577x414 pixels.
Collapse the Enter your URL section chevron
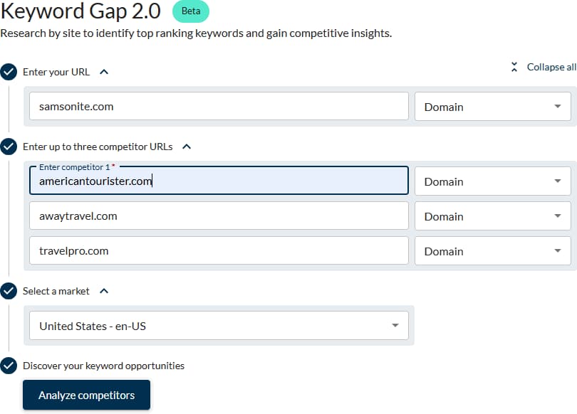105,70
